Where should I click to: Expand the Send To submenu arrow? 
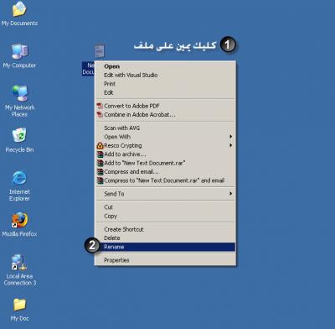(230, 193)
